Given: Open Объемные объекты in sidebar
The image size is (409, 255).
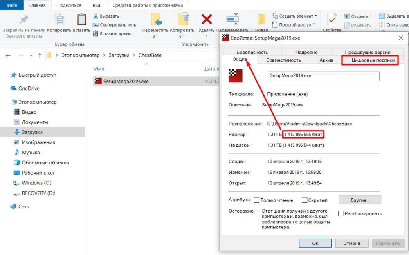Looking at the screenshot, I should pos(41,163).
